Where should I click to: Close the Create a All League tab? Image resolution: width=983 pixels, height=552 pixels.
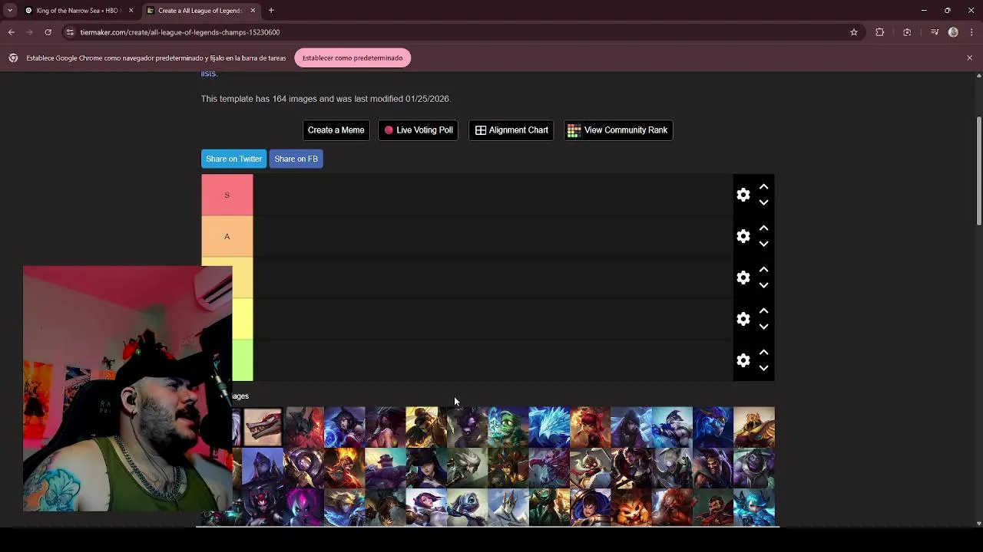(x=253, y=11)
